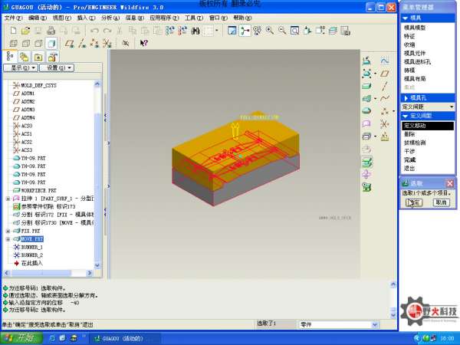Click the Print icon
This screenshot has width=460, height=345.
tap(51, 31)
